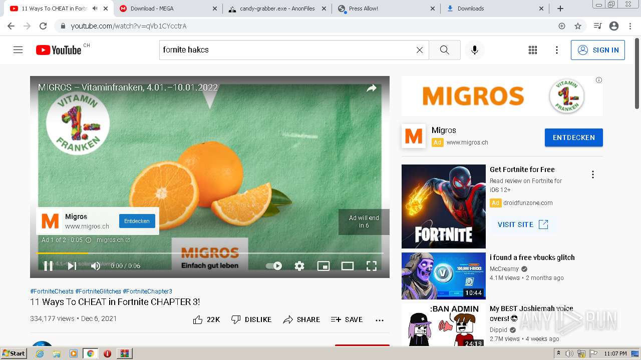Open the YouTube apps grid
This screenshot has width=641, height=360.
[533, 50]
